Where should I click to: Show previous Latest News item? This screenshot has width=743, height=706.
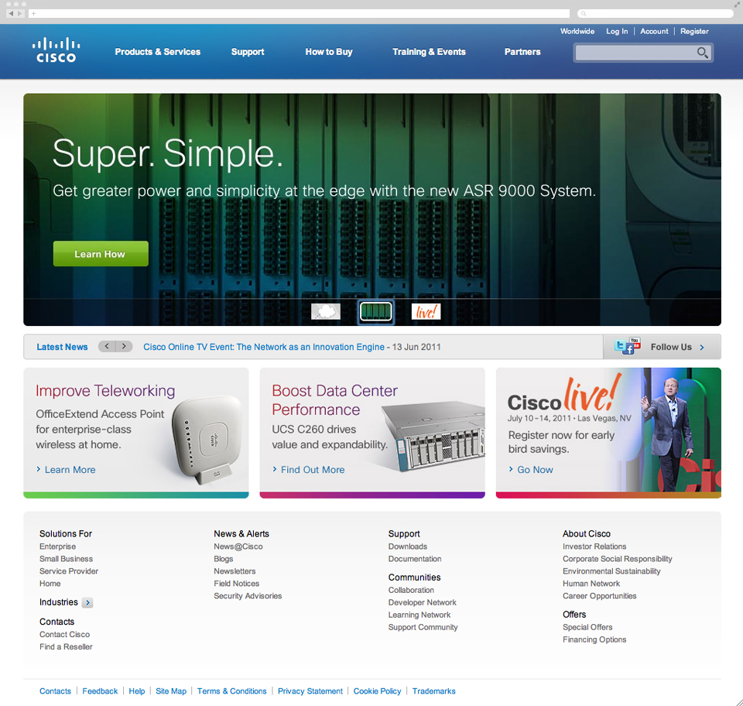107,346
